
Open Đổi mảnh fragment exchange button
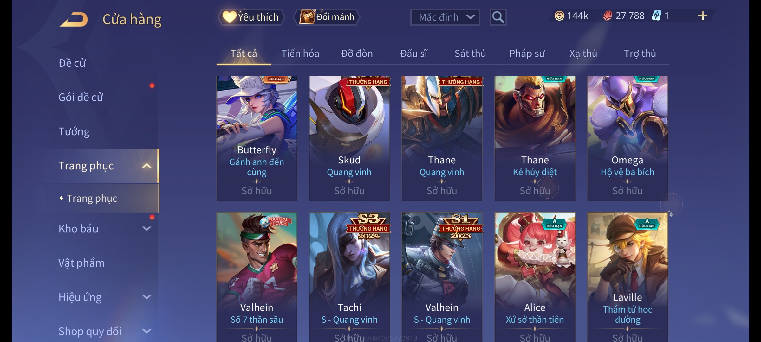(327, 17)
